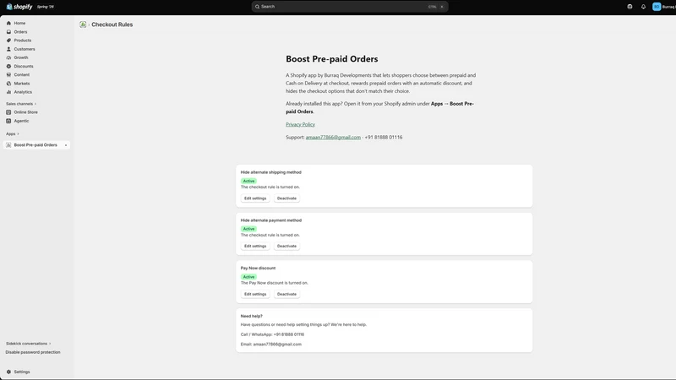Click the Call / WhatsApp number line

pyautogui.click(x=272, y=334)
